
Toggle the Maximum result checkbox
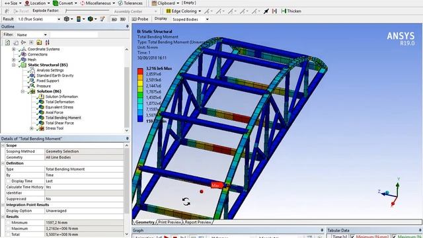click(9, 229)
